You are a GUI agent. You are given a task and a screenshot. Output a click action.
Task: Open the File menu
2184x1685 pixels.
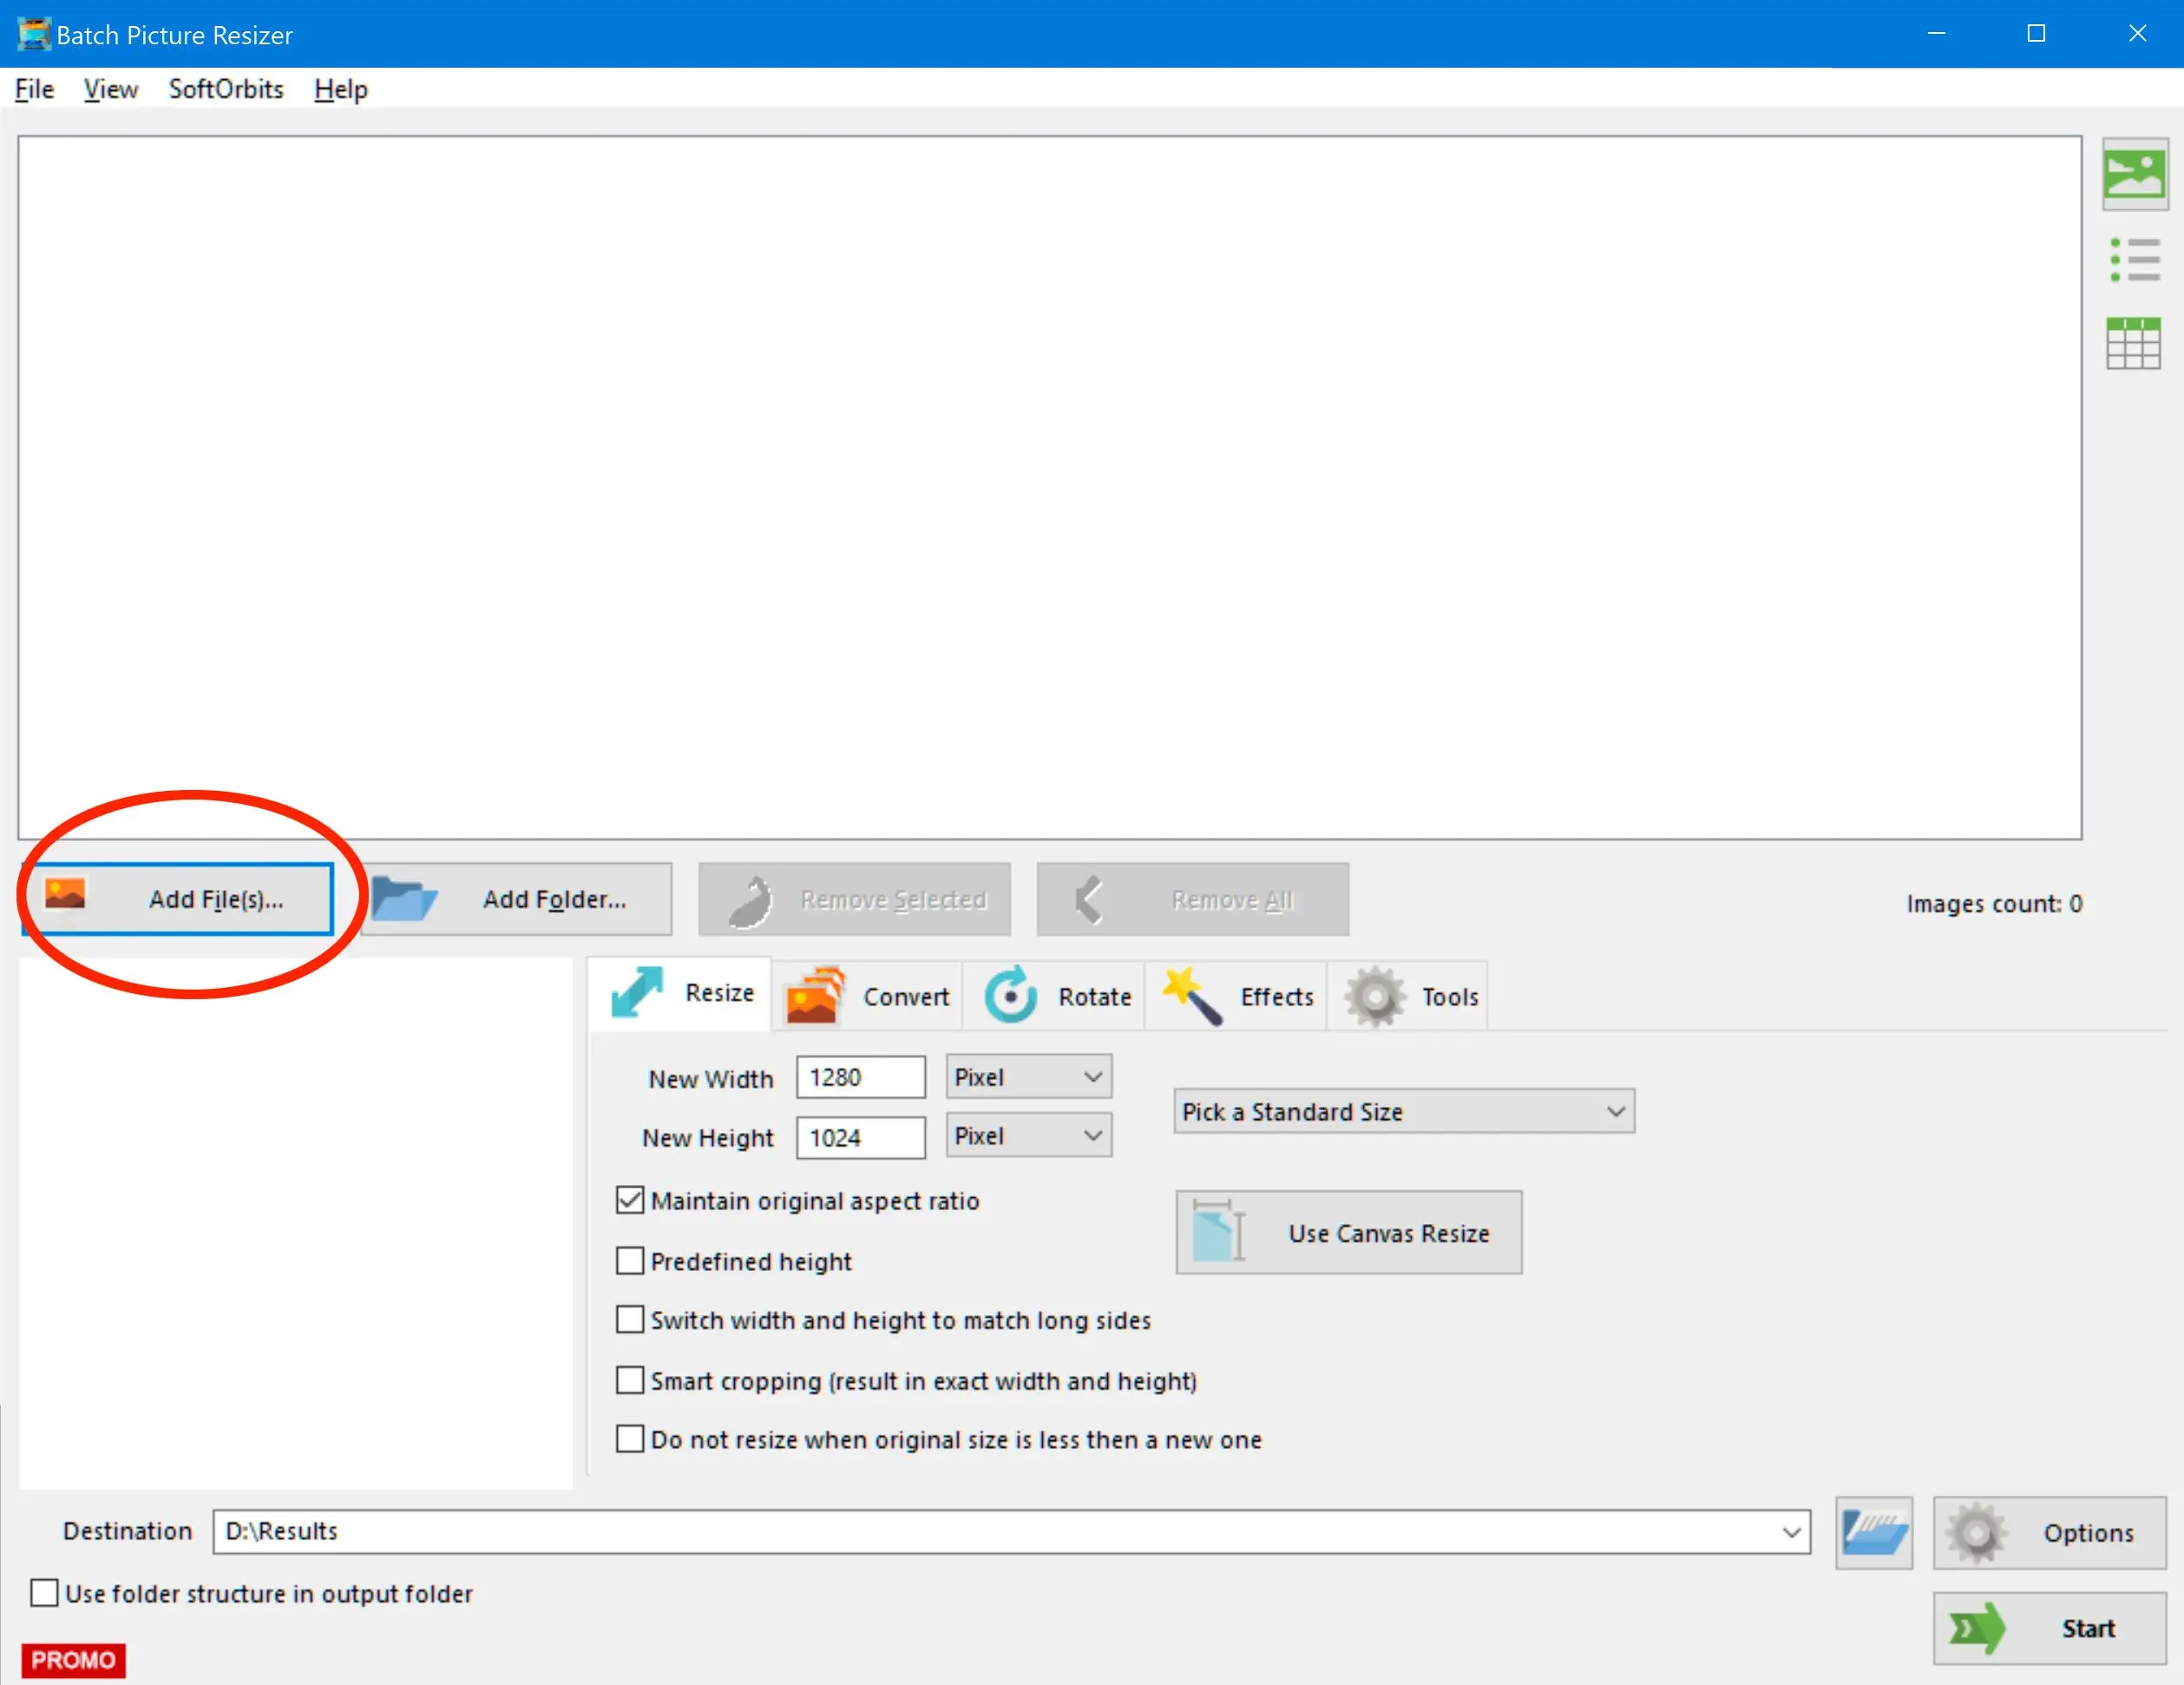(36, 89)
